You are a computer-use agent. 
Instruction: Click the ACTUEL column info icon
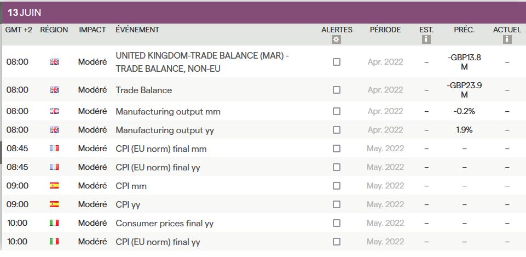click(x=507, y=39)
